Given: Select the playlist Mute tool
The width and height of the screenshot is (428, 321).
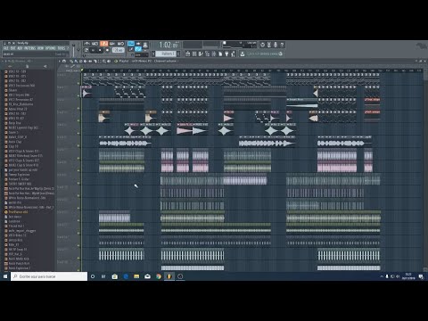Looking at the screenshot, I should [86, 62].
